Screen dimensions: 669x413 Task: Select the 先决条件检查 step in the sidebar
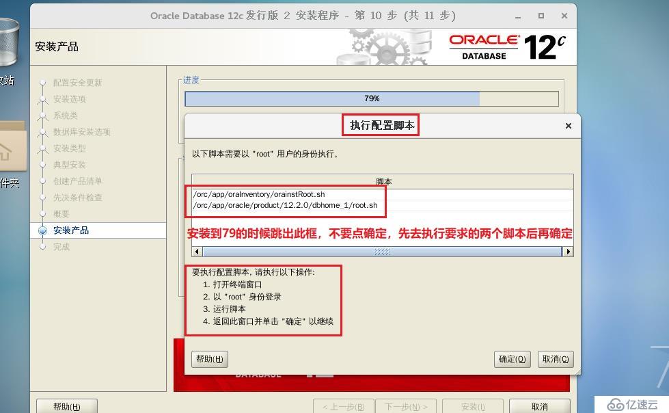point(77,198)
